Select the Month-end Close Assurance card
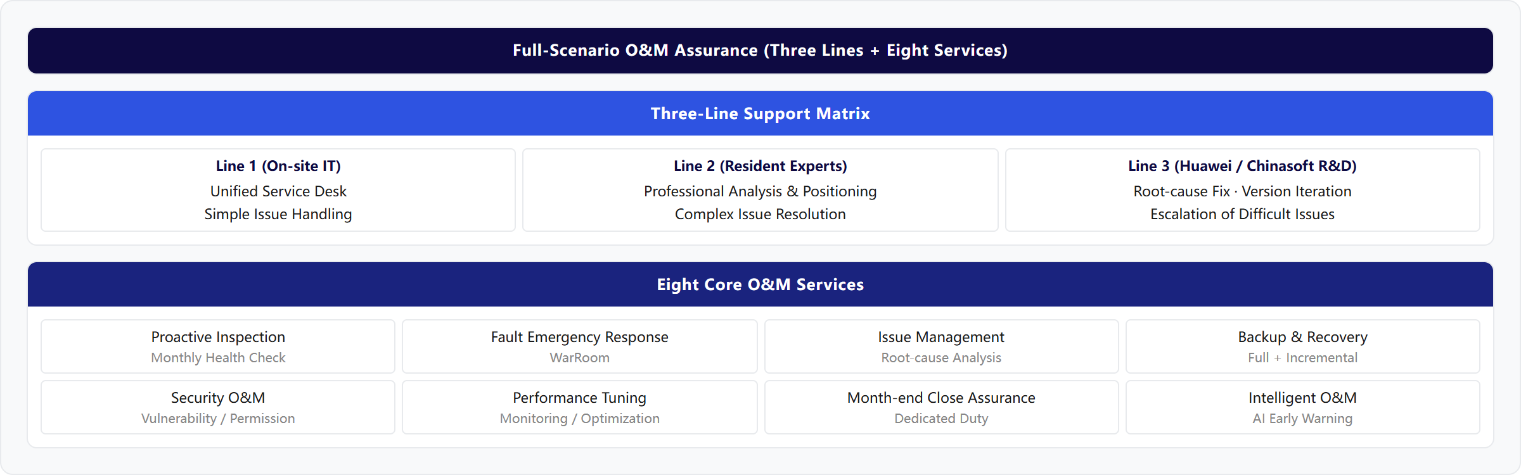 [x=942, y=407]
